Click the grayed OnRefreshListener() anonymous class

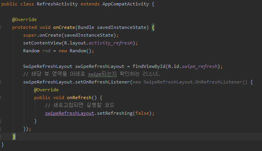(x=221, y=82)
